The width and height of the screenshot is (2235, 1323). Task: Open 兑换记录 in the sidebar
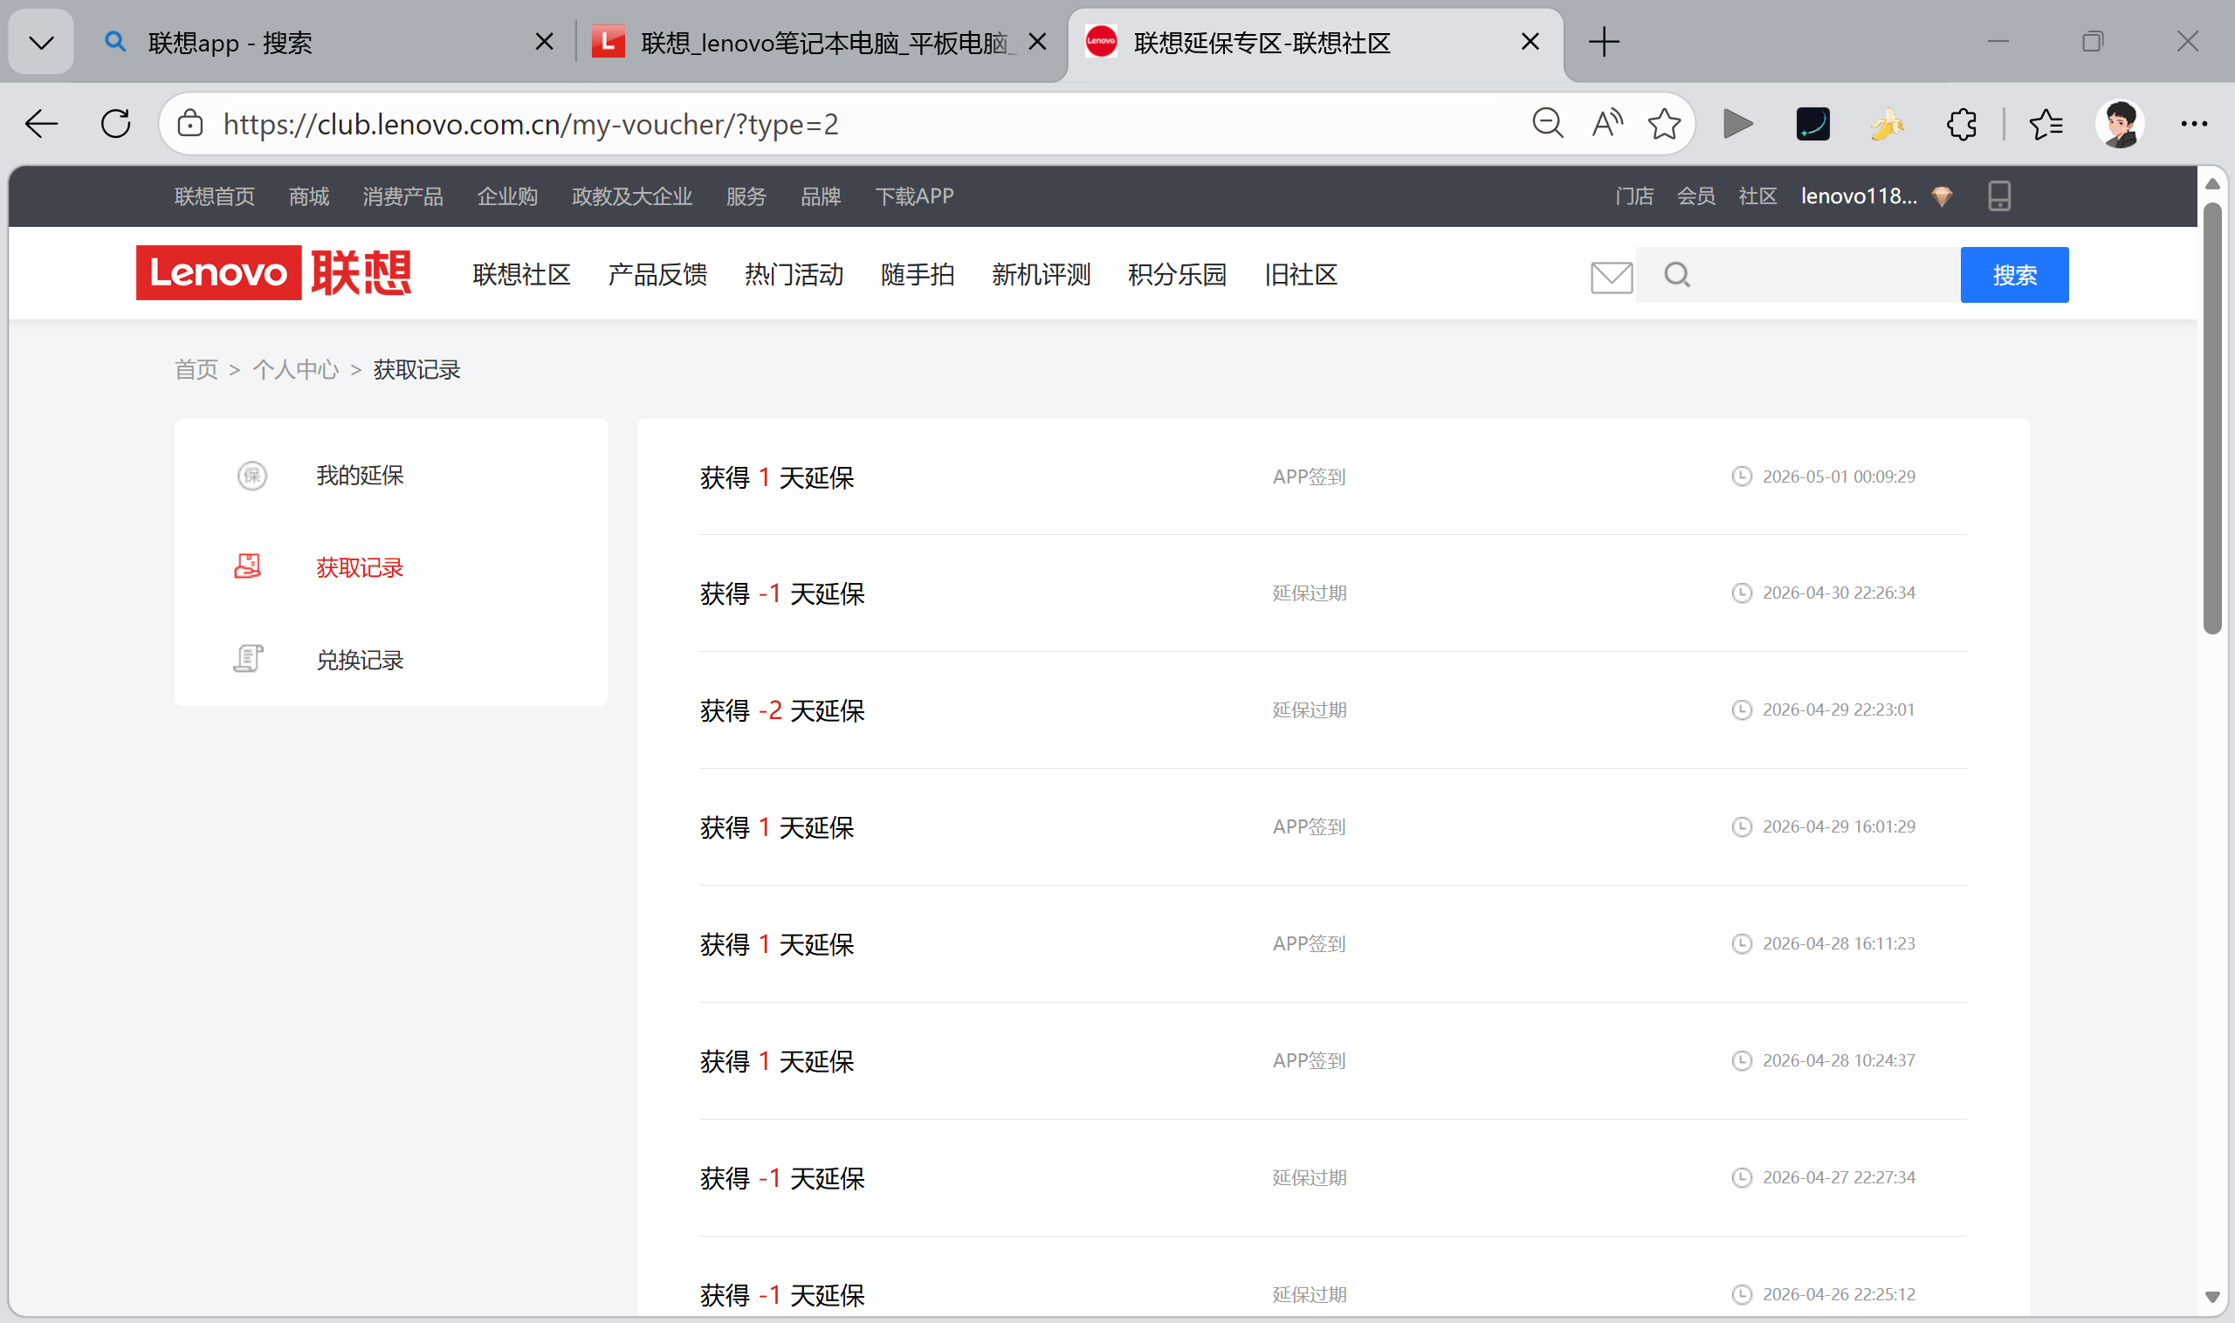[361, 661]
